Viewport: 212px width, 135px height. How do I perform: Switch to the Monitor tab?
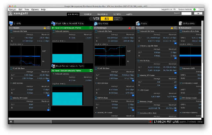(87, 14)
